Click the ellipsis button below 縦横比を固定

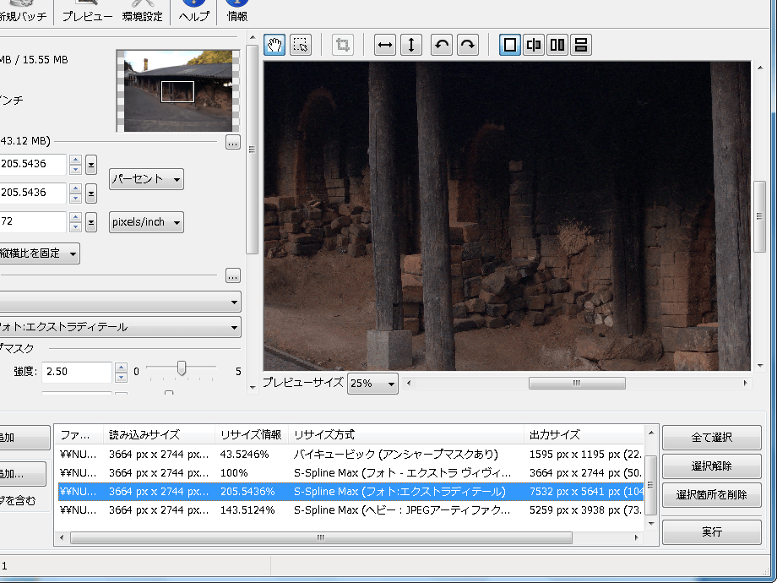[233, 275]
